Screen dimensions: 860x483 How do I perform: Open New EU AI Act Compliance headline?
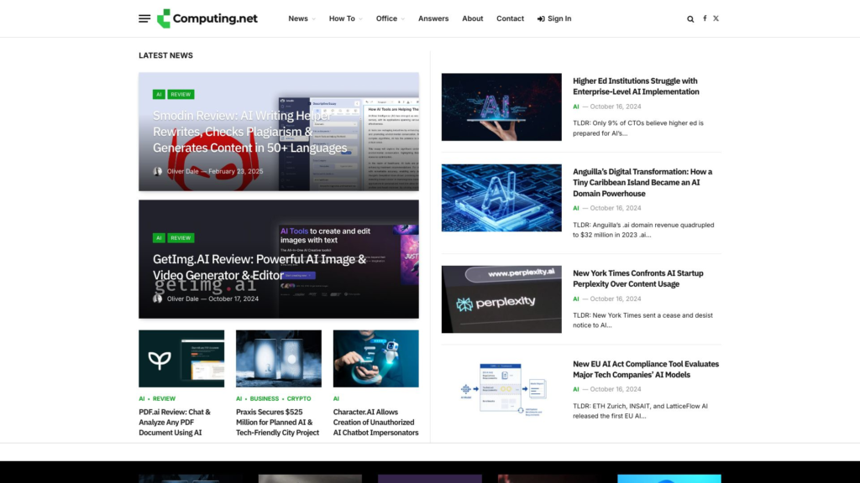pyautogui.click(x=646, y=369)
